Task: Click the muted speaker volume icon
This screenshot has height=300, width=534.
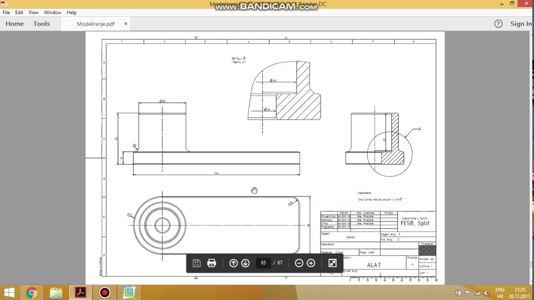Action: 486,293
